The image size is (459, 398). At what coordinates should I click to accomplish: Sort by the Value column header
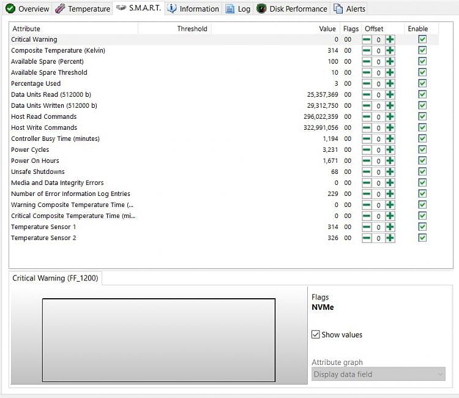(x=275, y=29)
